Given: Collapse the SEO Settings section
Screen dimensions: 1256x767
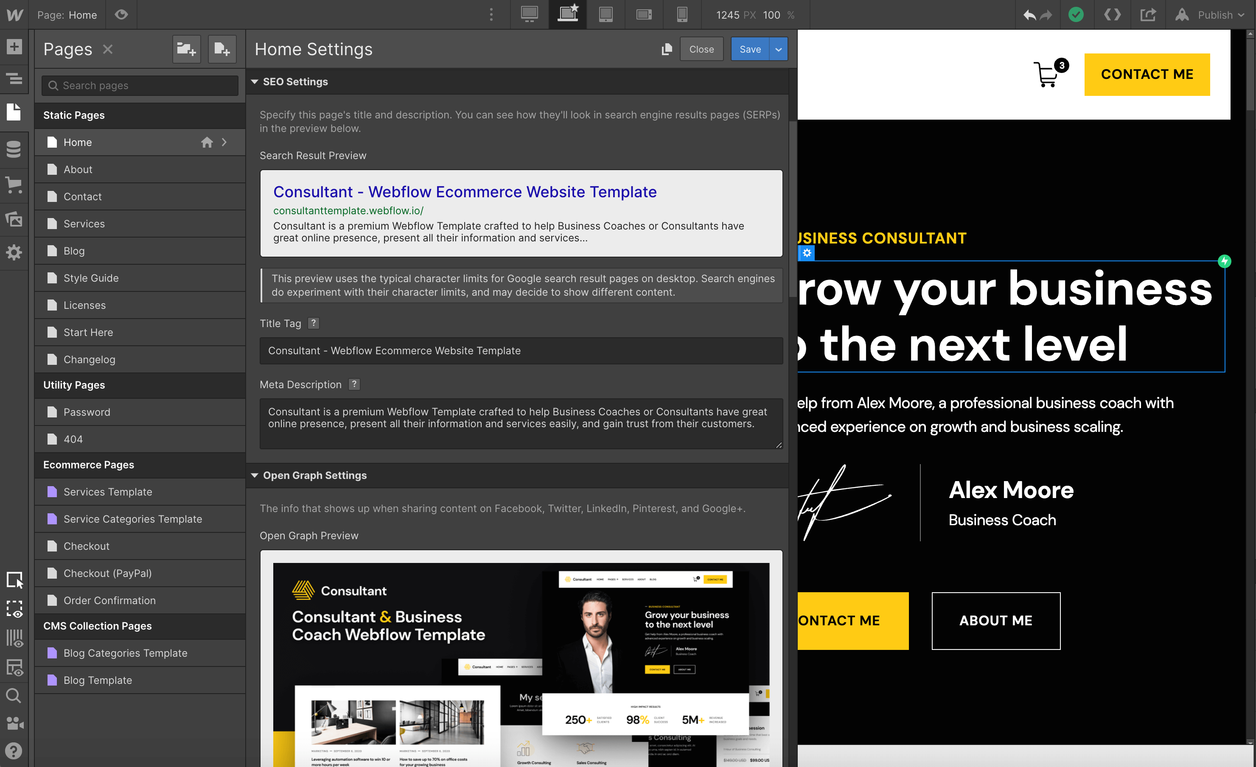Looking at the screenshot, I should [x=254, y=81].
